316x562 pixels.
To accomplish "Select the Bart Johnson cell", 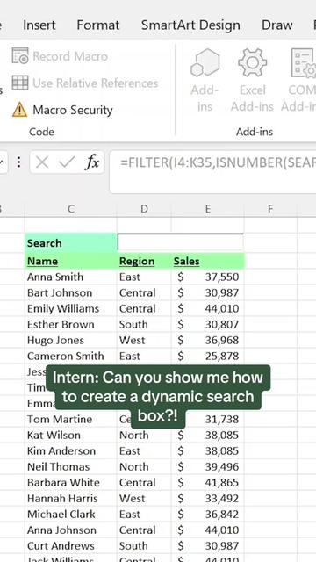I will [x=71, y=292].
